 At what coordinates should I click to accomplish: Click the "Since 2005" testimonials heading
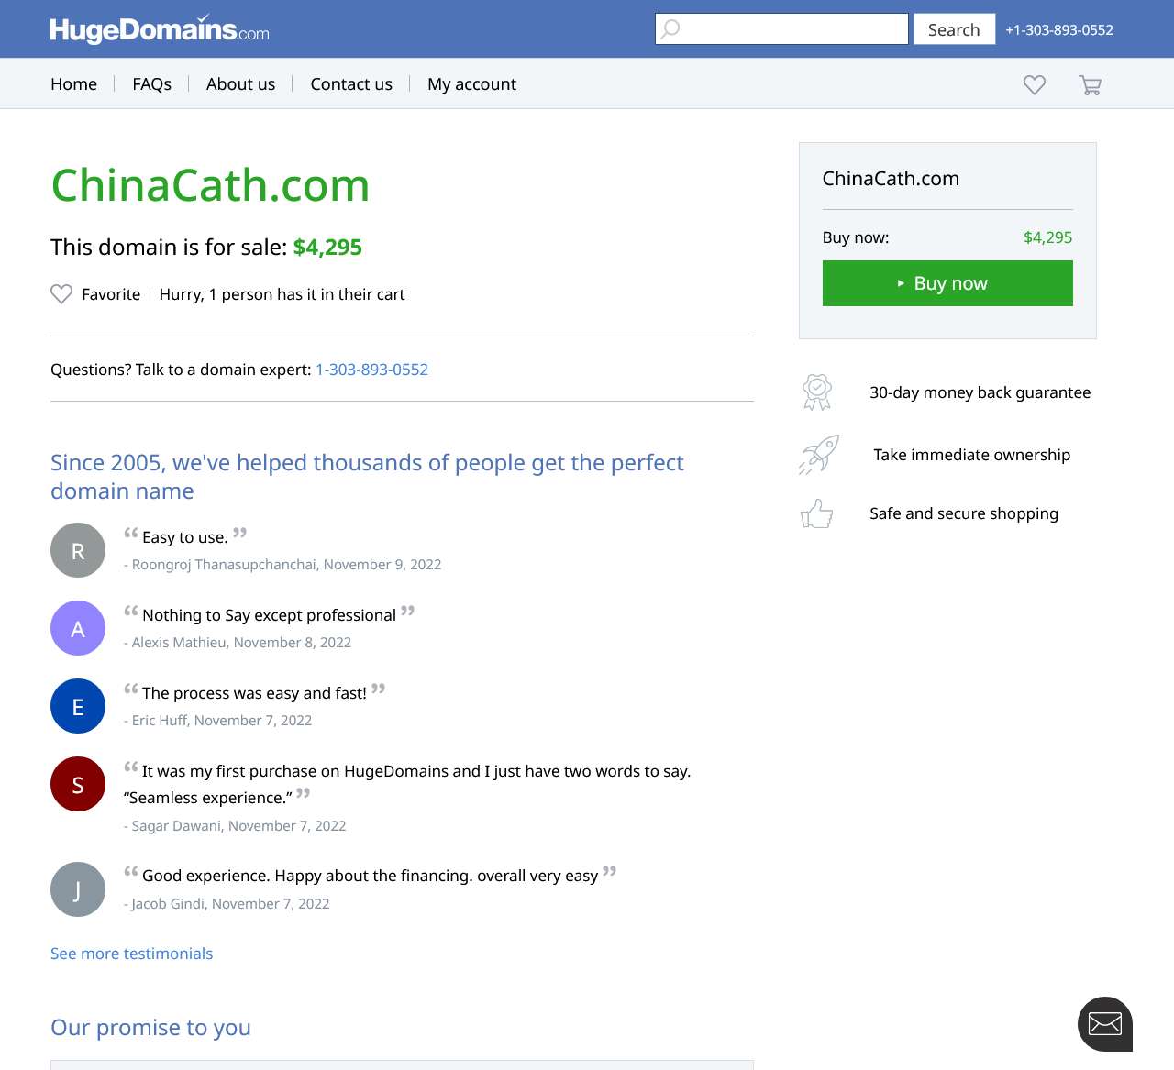click(x=367, y=477)
